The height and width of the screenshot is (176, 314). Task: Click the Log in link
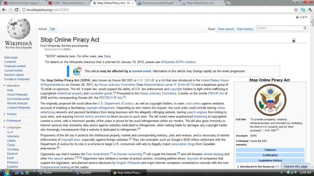pos(303,17)
